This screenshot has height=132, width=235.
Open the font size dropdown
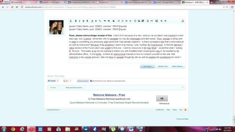tap(96, 21)
